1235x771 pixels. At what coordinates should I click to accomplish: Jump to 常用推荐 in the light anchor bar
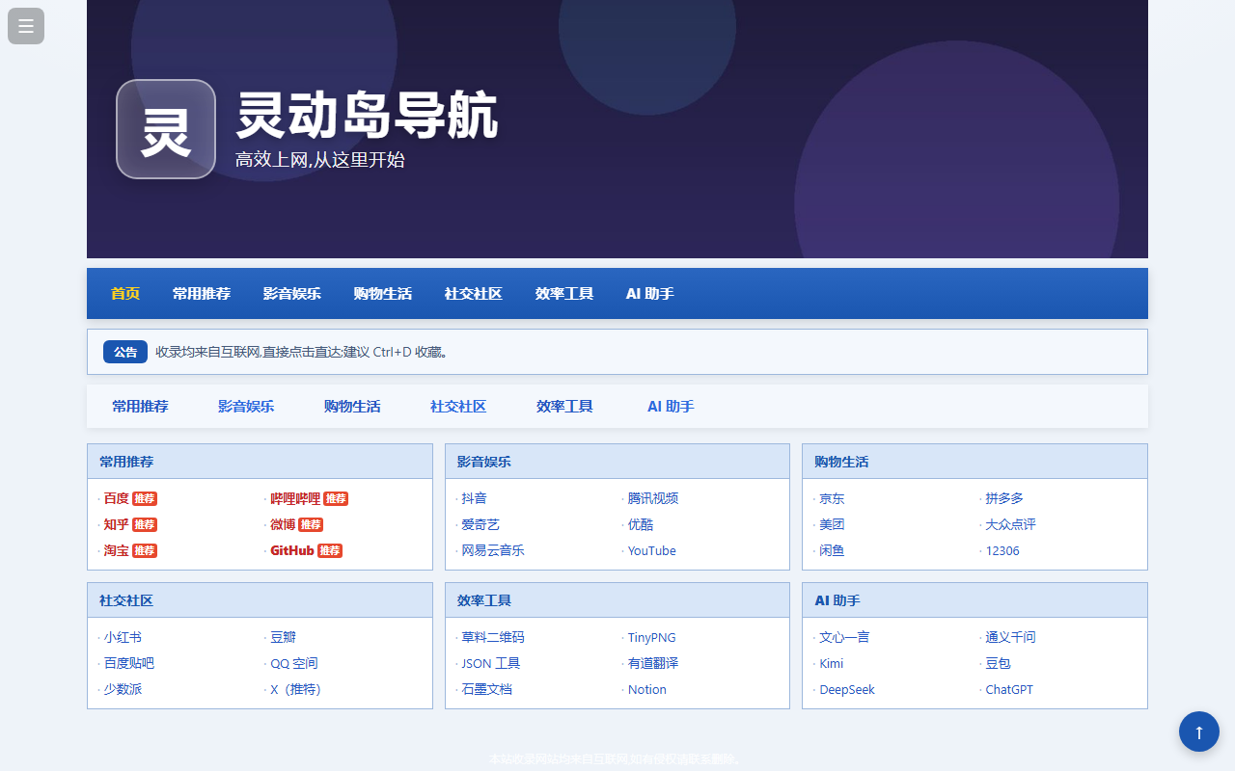tap(140, 407)
